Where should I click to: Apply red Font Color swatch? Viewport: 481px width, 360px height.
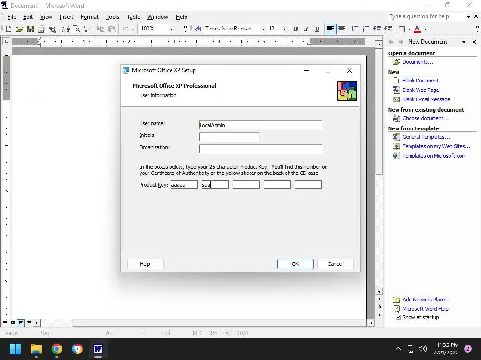coord(417,29)
